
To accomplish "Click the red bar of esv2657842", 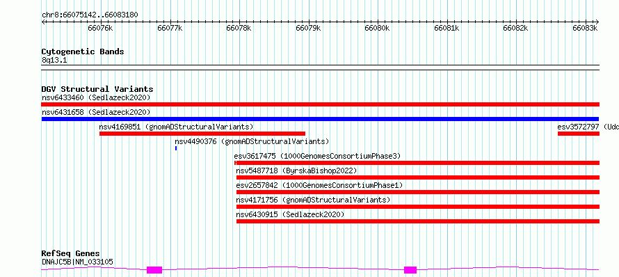I will coord(418,192).
